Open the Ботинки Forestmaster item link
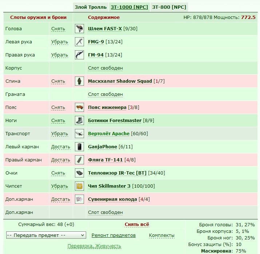The height and width of the screenshot is (254, 260). click(x=115, y=121)
